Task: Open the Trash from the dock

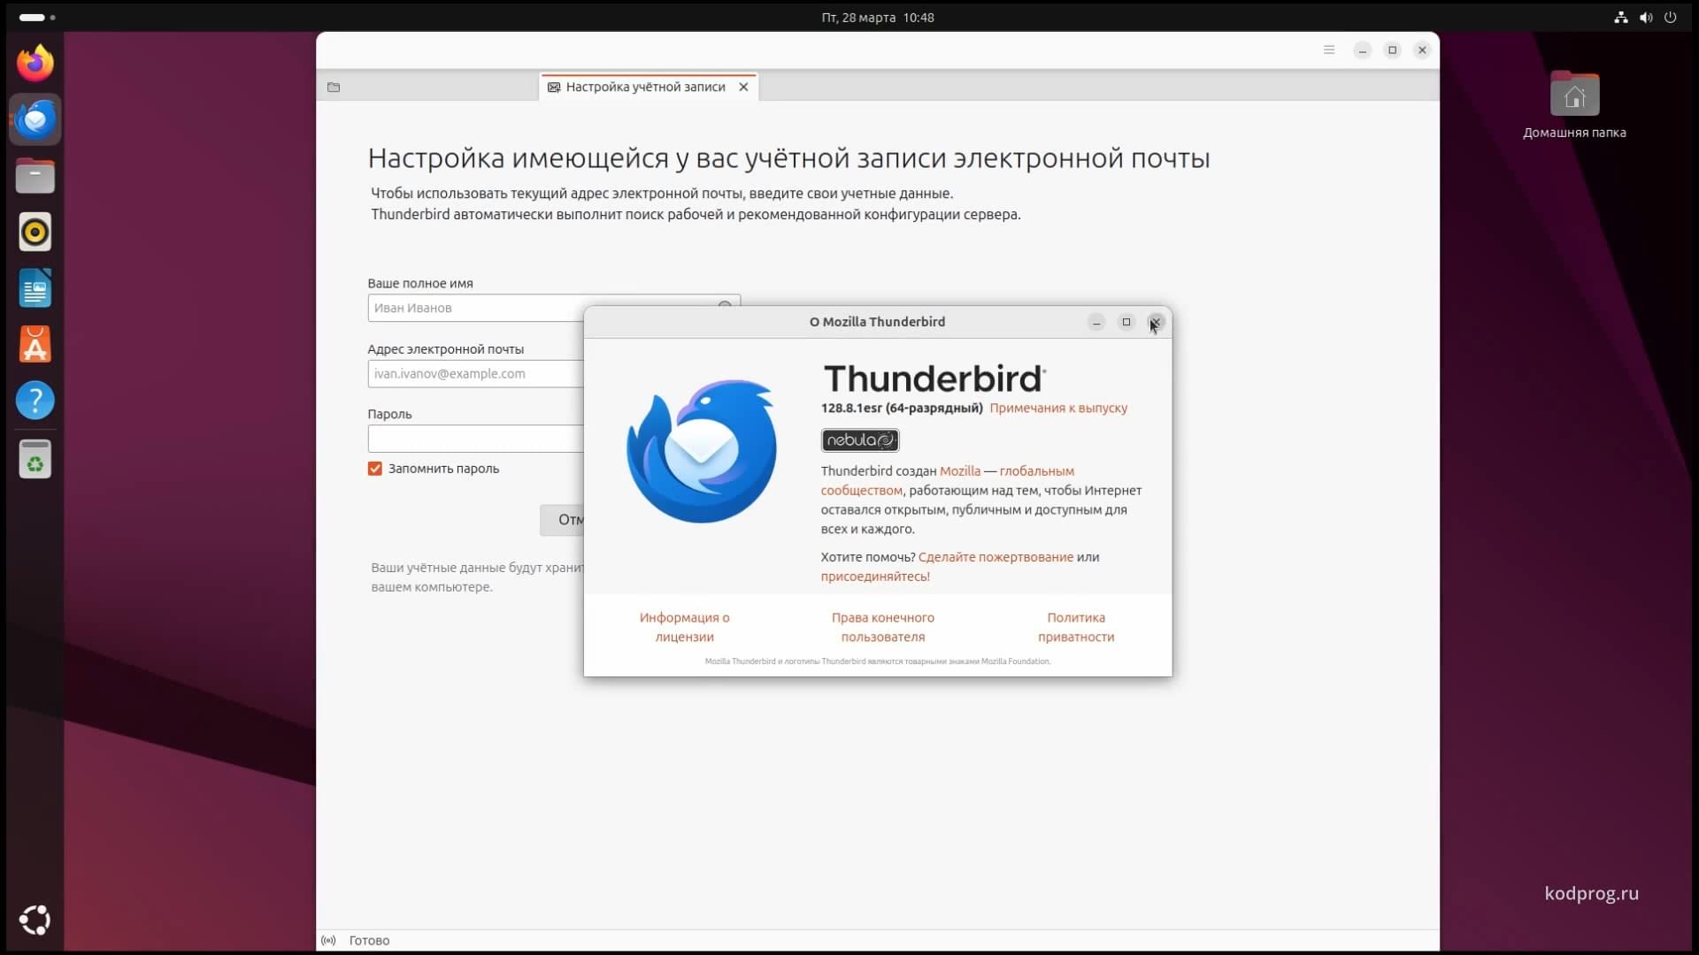Action: (35, 459)
